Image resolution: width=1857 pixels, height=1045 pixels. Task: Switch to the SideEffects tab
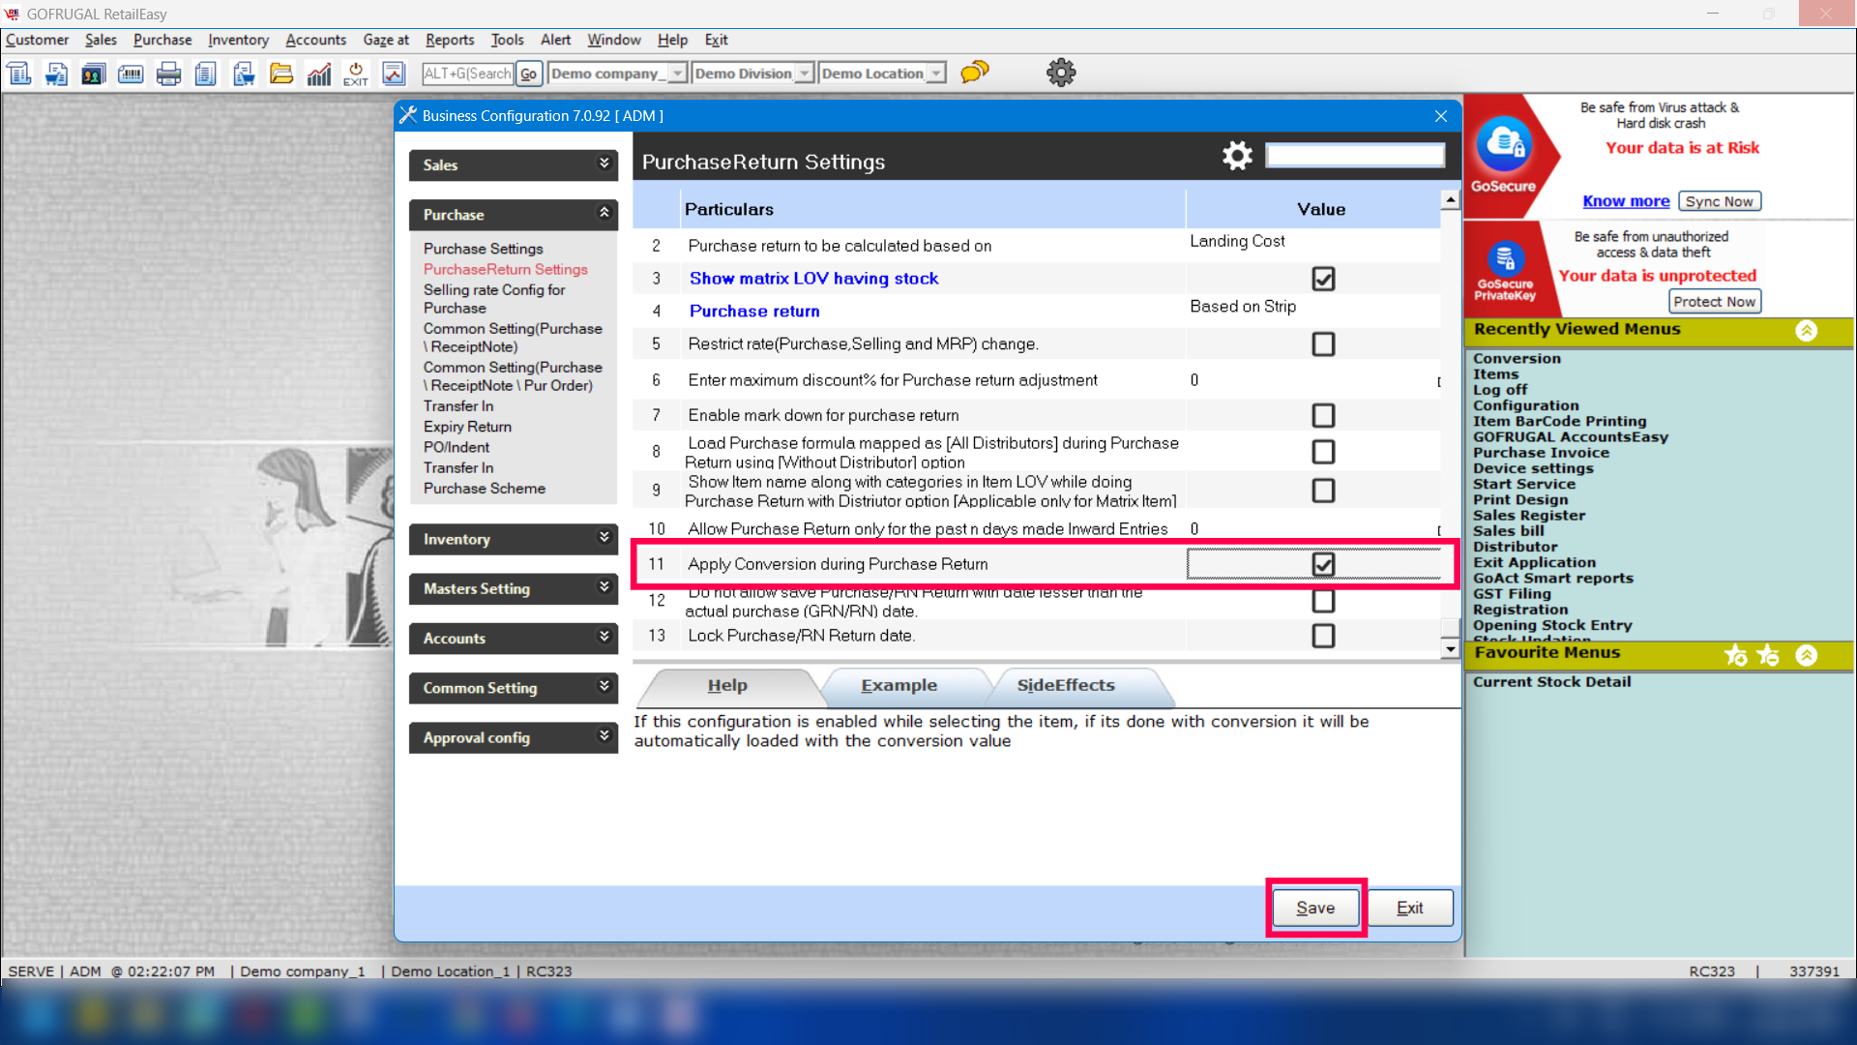point(1066,685)
